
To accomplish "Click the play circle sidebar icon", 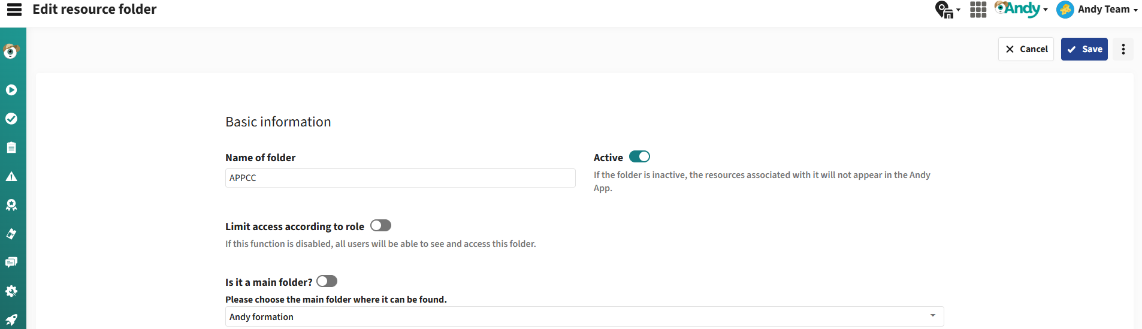I will coord(11,90).
